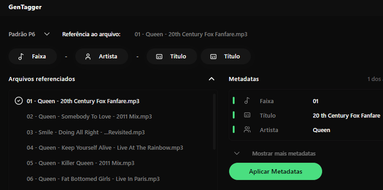Open the Padrão P6 pattern dropdown
The image size is (383, 190).
(x=29, y=34)
